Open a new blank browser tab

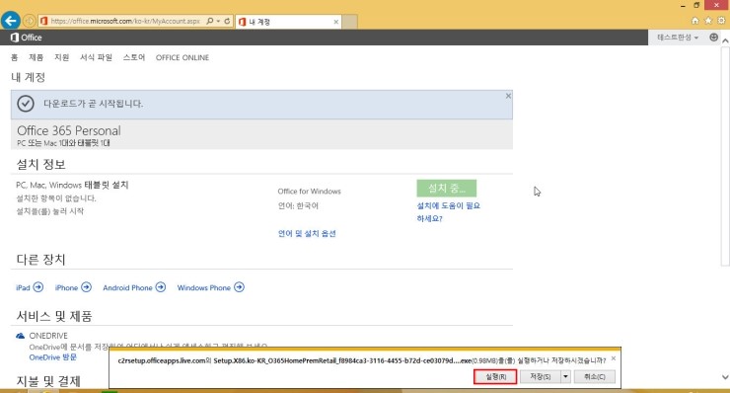tap(350, 22)
